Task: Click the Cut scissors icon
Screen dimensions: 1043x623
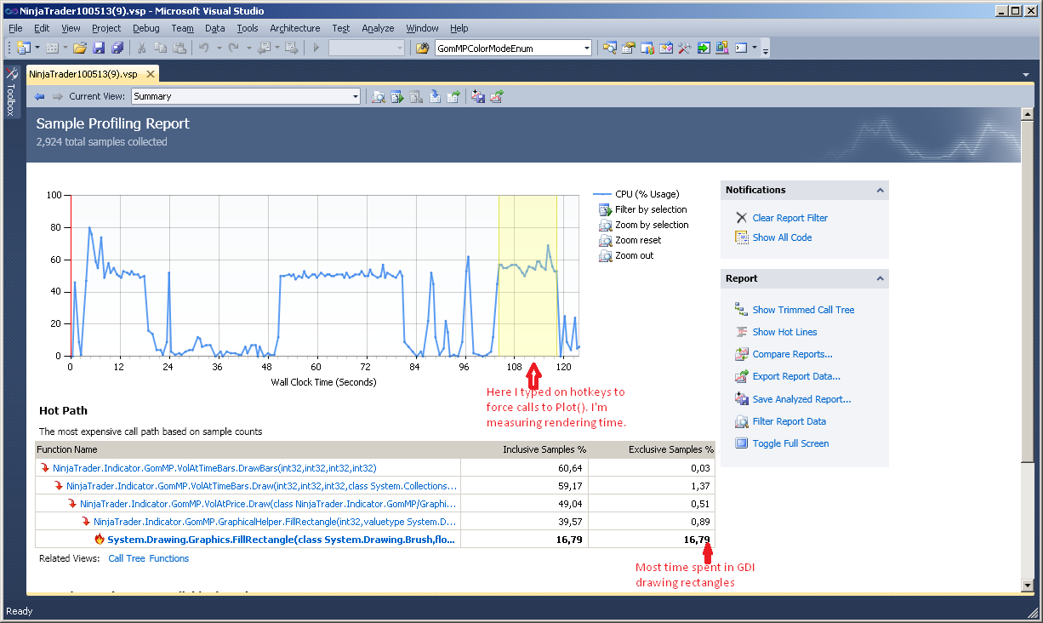Action: 142,49
